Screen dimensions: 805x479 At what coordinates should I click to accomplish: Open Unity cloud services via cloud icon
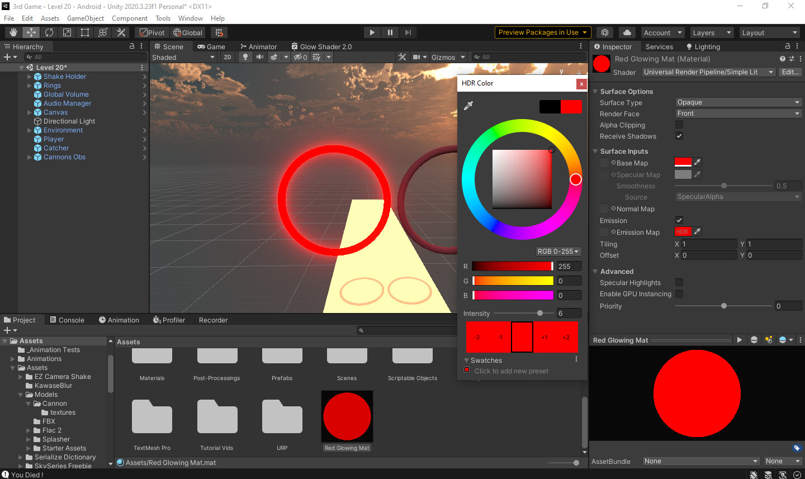(627, 32)
